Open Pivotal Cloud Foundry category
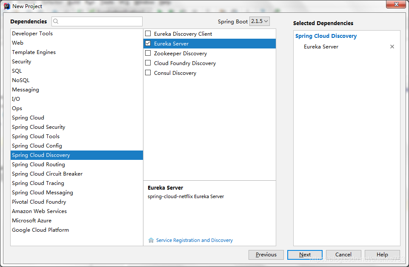409x267 pixels. tap(77, 202)
